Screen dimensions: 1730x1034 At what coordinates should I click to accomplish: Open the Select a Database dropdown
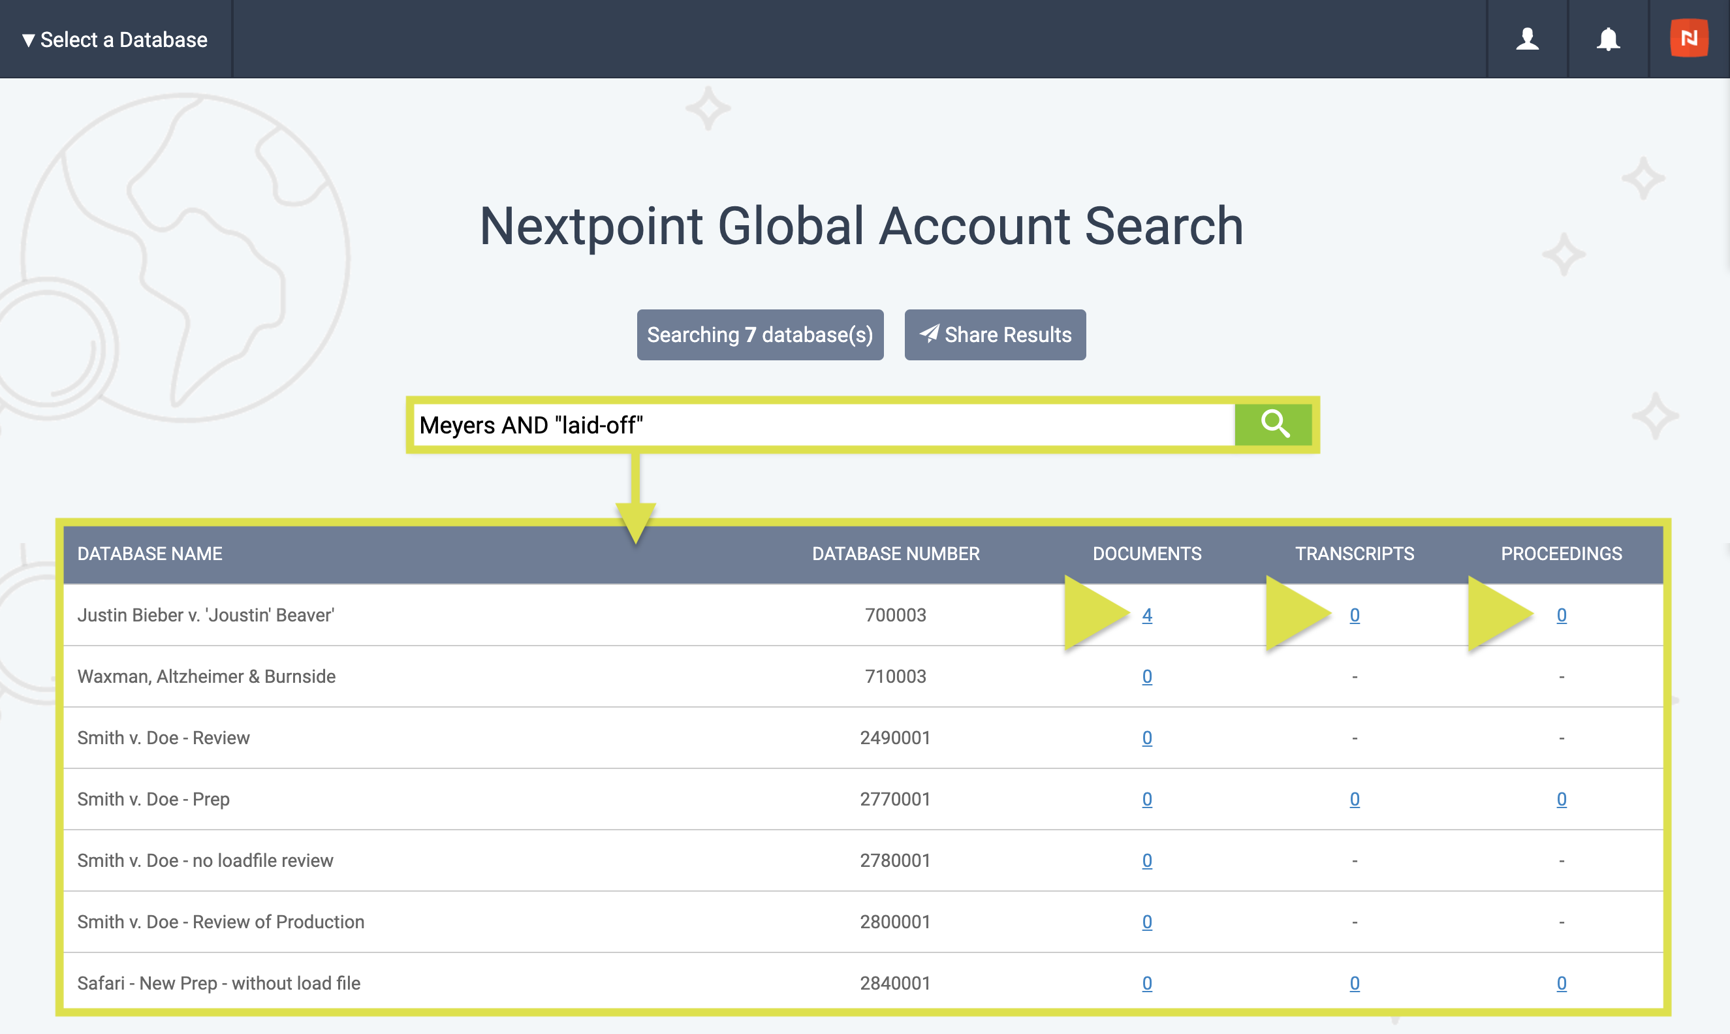coord(115,40)
